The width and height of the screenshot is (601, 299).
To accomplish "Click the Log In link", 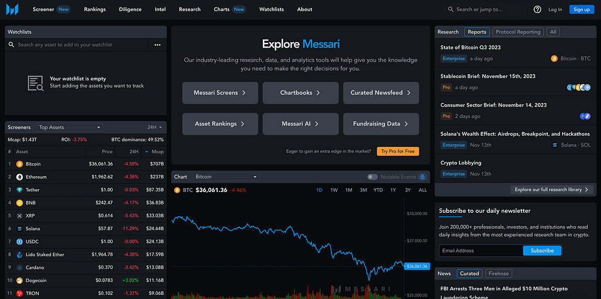I will [x=555, y=9].
